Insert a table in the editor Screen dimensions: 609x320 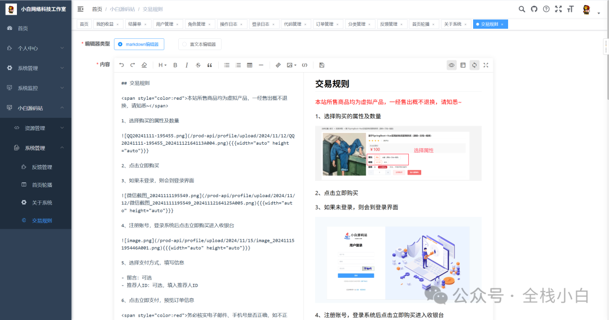click(250, 65)
